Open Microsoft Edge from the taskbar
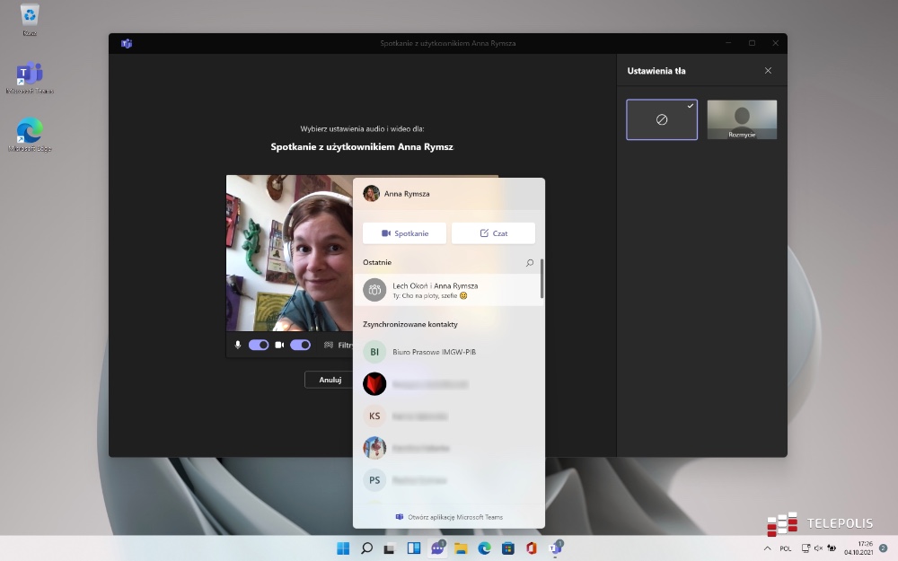Viewport: 898px width, 561px height. [x=484, y=548]
